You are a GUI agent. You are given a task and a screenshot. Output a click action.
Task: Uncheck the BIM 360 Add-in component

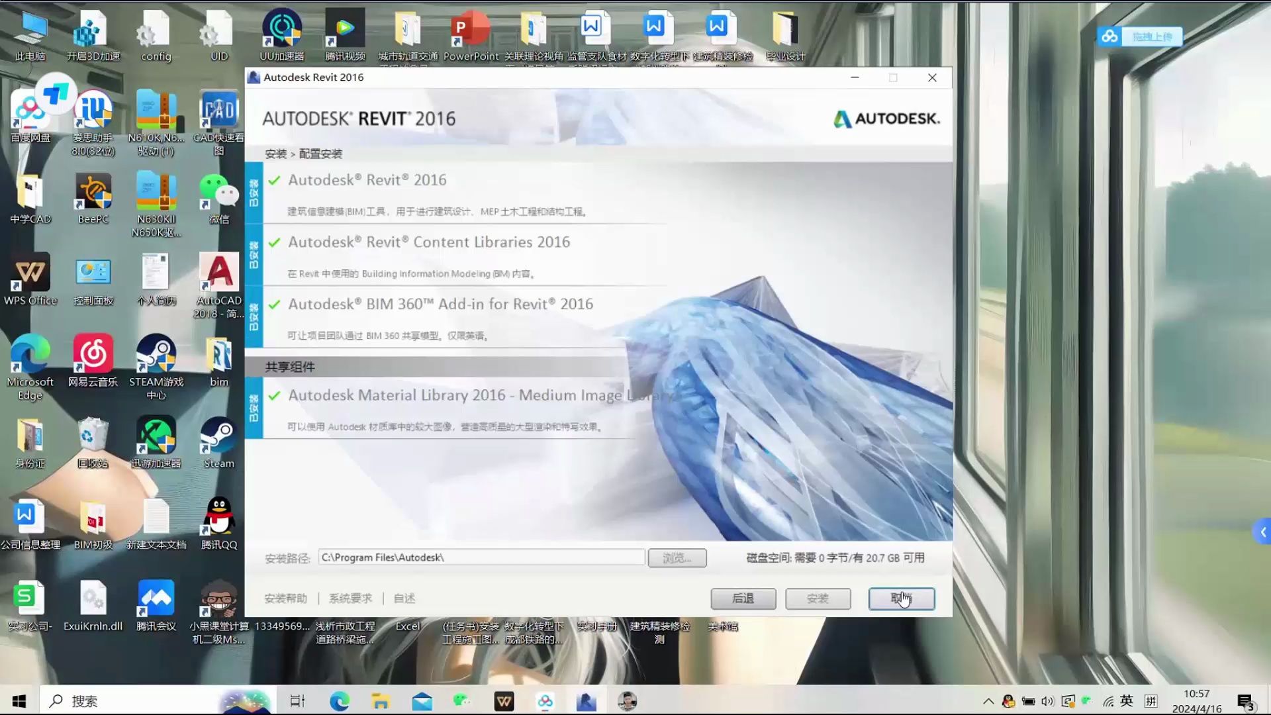pos(274,304)
